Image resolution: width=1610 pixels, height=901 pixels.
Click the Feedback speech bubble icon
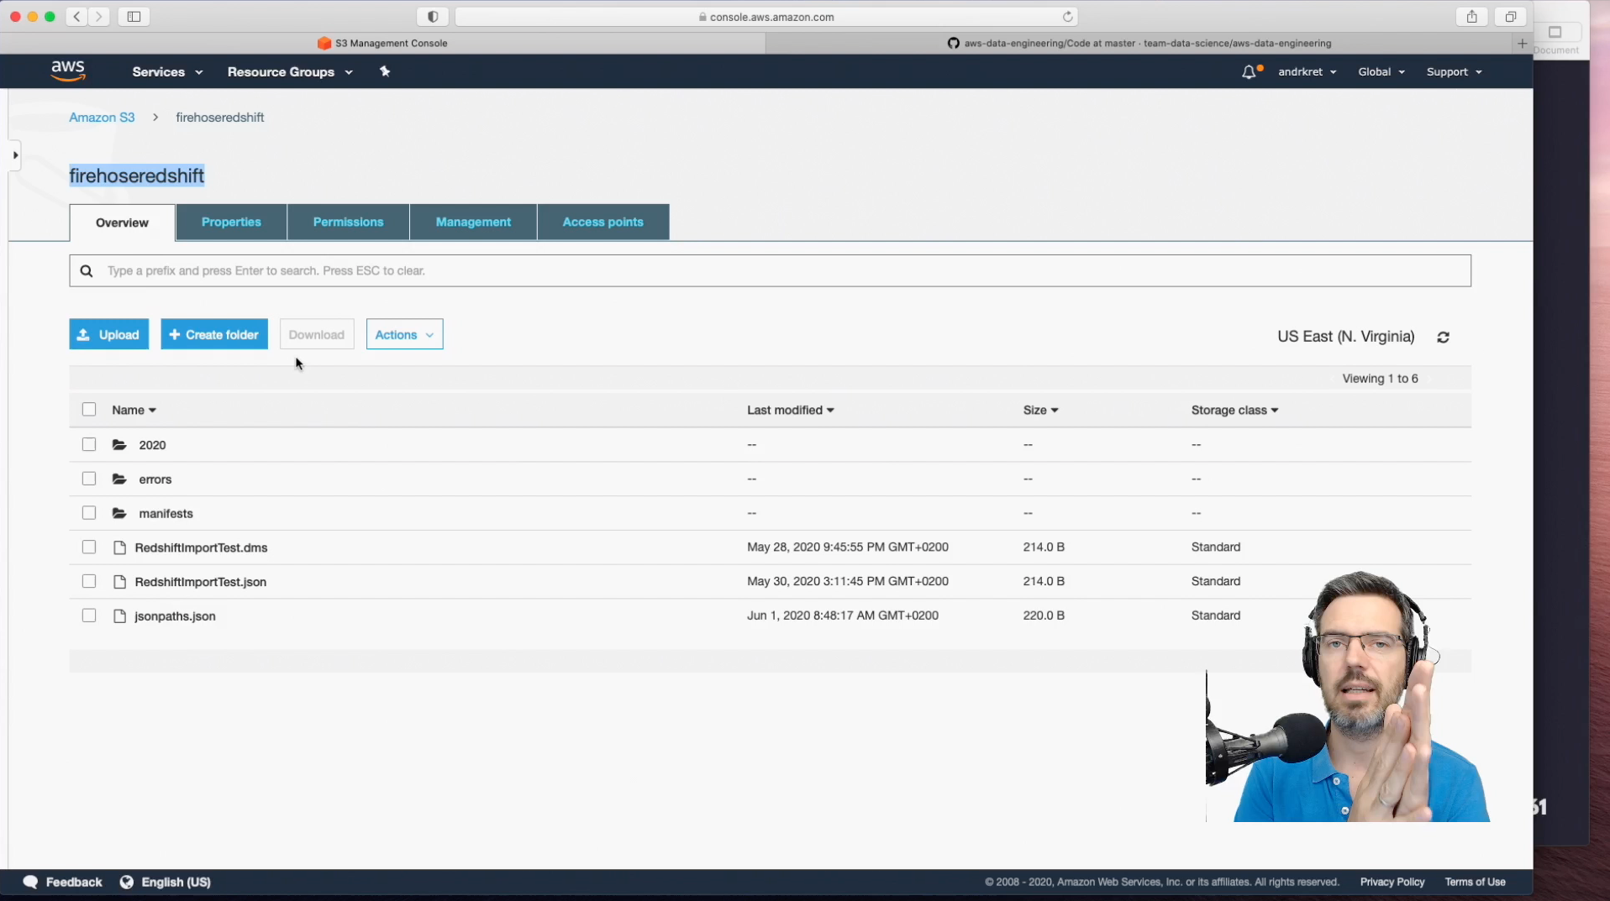(31, 882)
